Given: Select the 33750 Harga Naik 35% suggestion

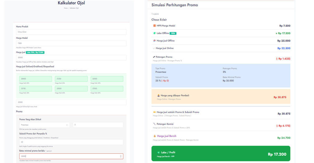Looking at the screenshot, I should coord(36,89).
